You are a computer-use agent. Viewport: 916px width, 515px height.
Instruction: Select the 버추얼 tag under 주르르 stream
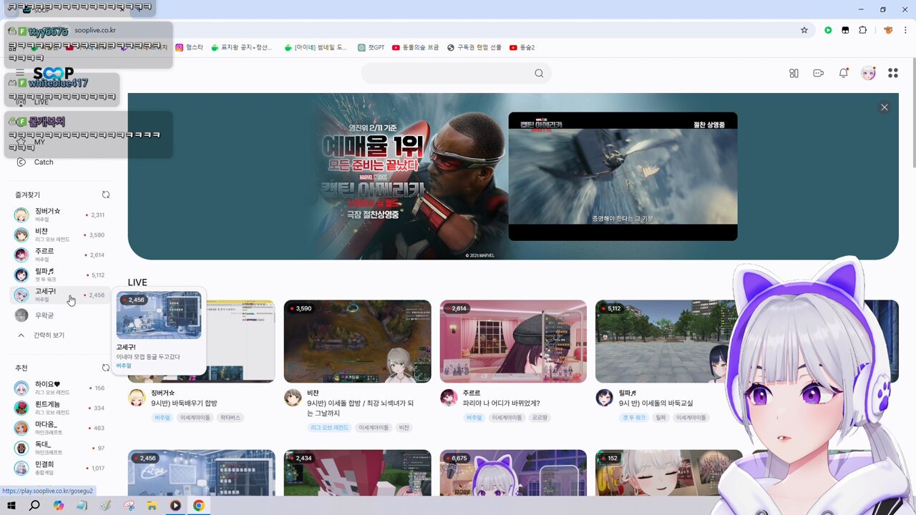click(x=474, y=417)
